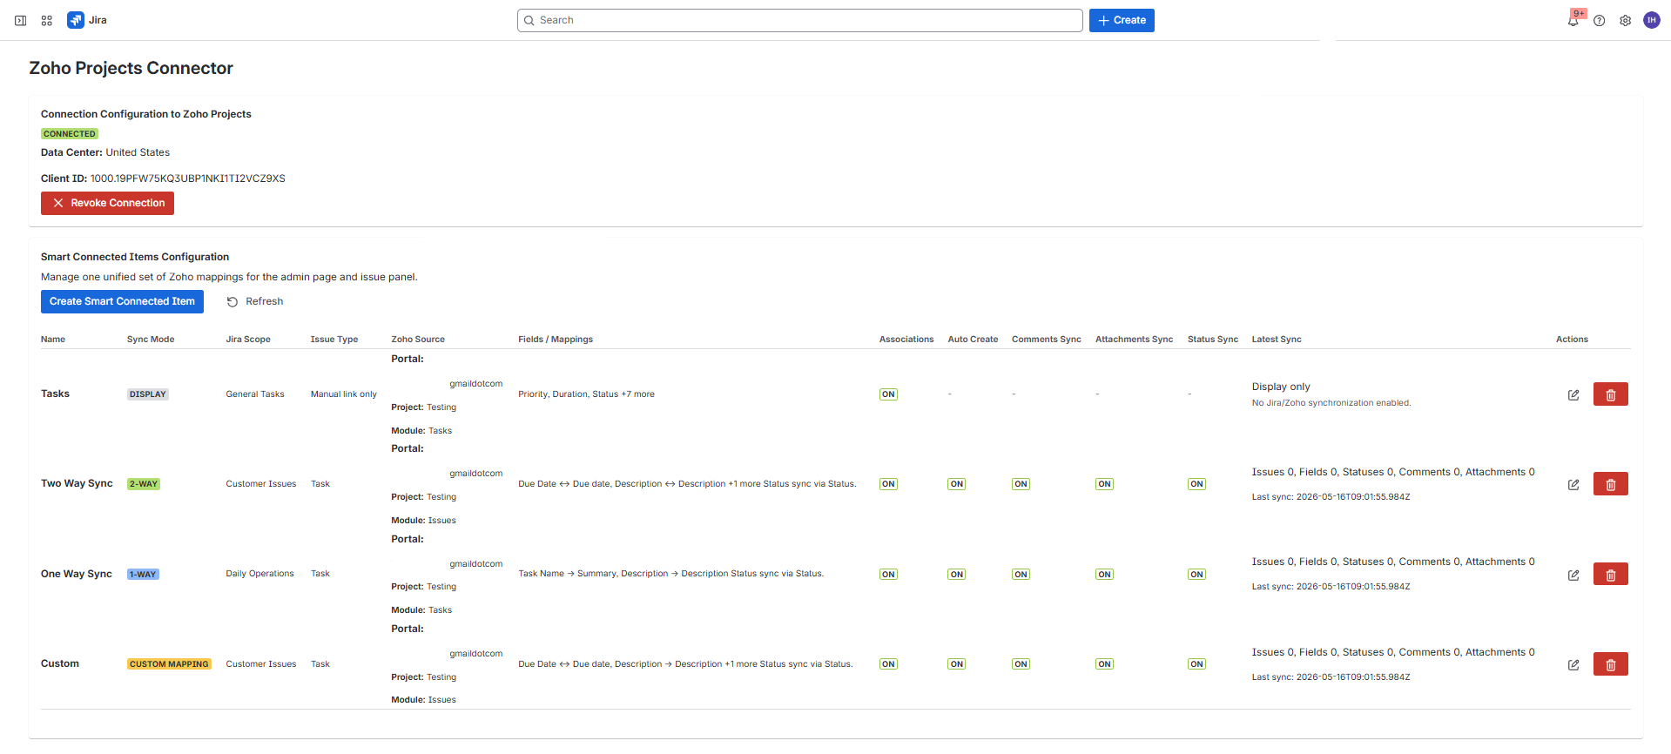
Task: Click the CUSTOM MAPPING badge
Action: point(169,664)
